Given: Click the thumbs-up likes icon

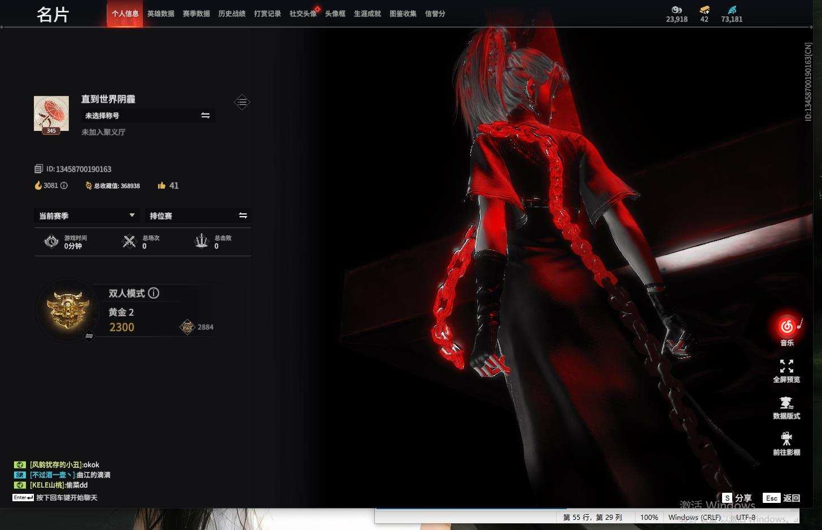Looking at the screenshot, I should click(162, 185).
